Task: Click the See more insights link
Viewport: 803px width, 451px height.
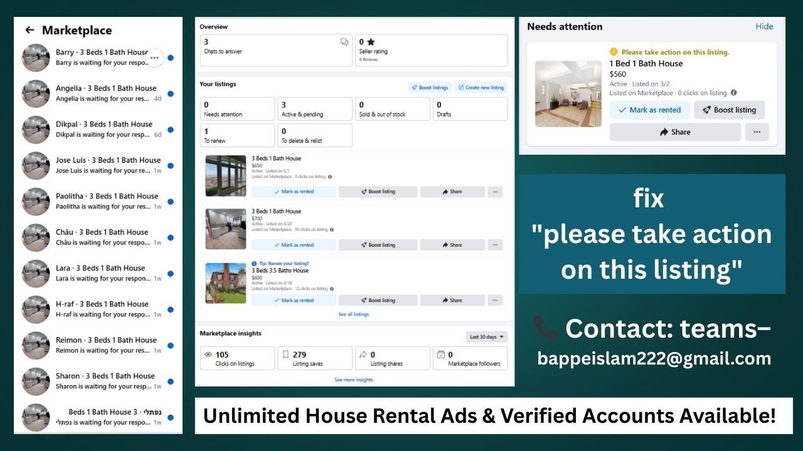Action: [x=354, y=380]
